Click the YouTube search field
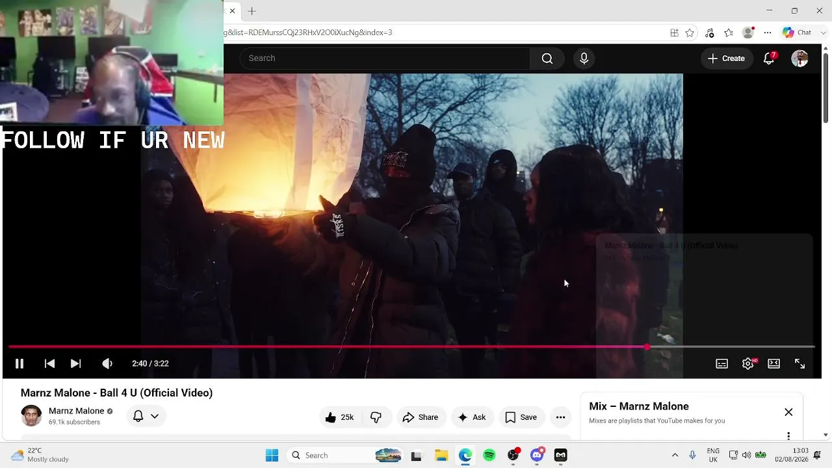This screenshot has width=832, height=468. pyautogui.click(x=385, y=58)
